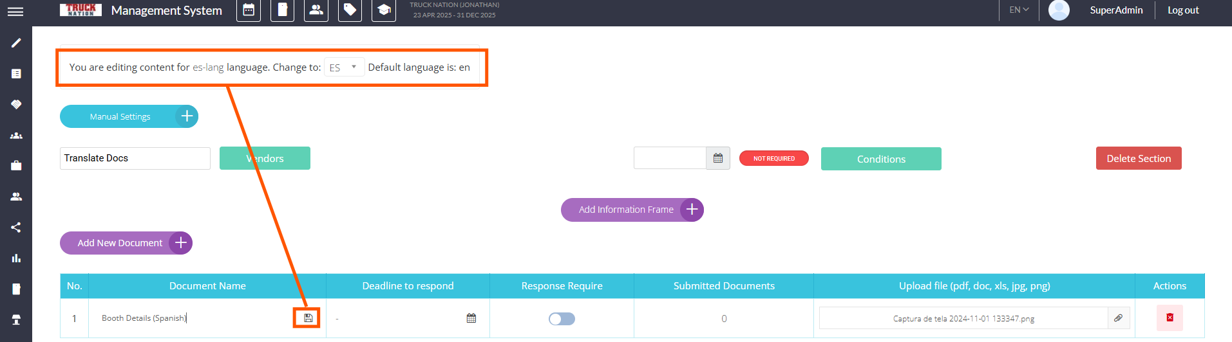Save document name with floppy disk icon
The width and height of the screenshot is (1232, 342).
pos(308,318)
